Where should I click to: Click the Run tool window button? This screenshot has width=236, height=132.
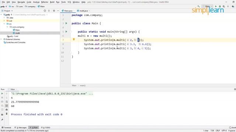tap(34, 128)
